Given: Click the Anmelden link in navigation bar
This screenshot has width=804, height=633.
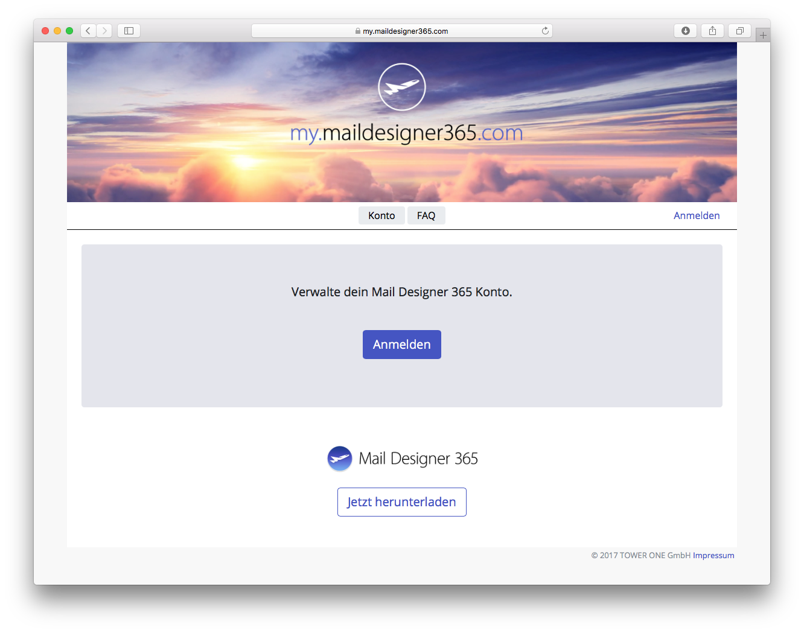Looking at the screenshot, I should tap(697, 215).
